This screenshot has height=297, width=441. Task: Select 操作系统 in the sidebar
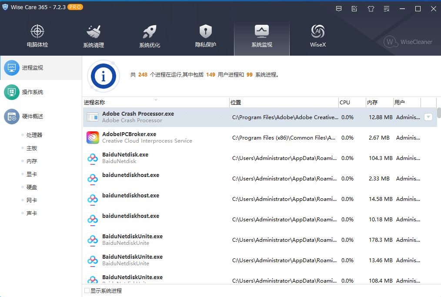pyautogui.click(x=32, y=92)
